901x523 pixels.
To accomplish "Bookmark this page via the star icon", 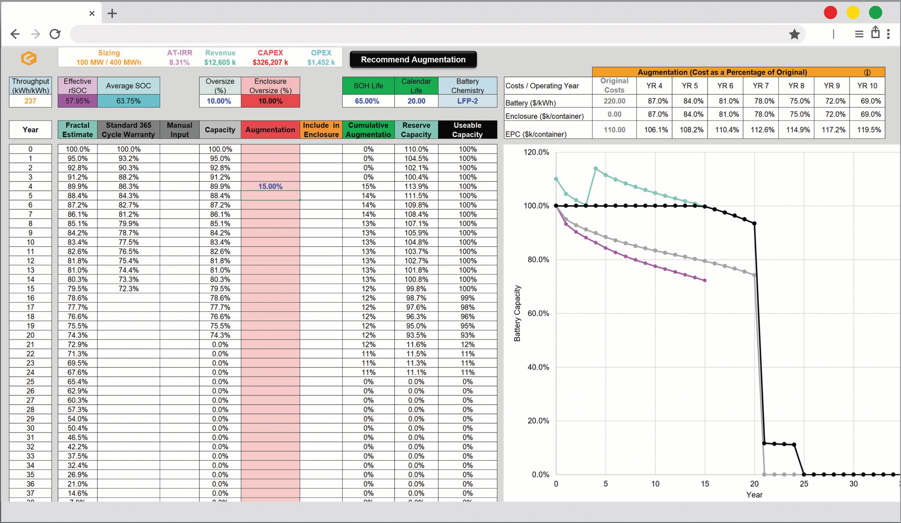I will point(795,33).
